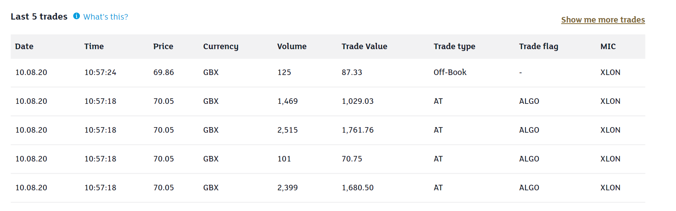Select the 10:57:24 time cell

pyautogui.click(x=100, y=72)
